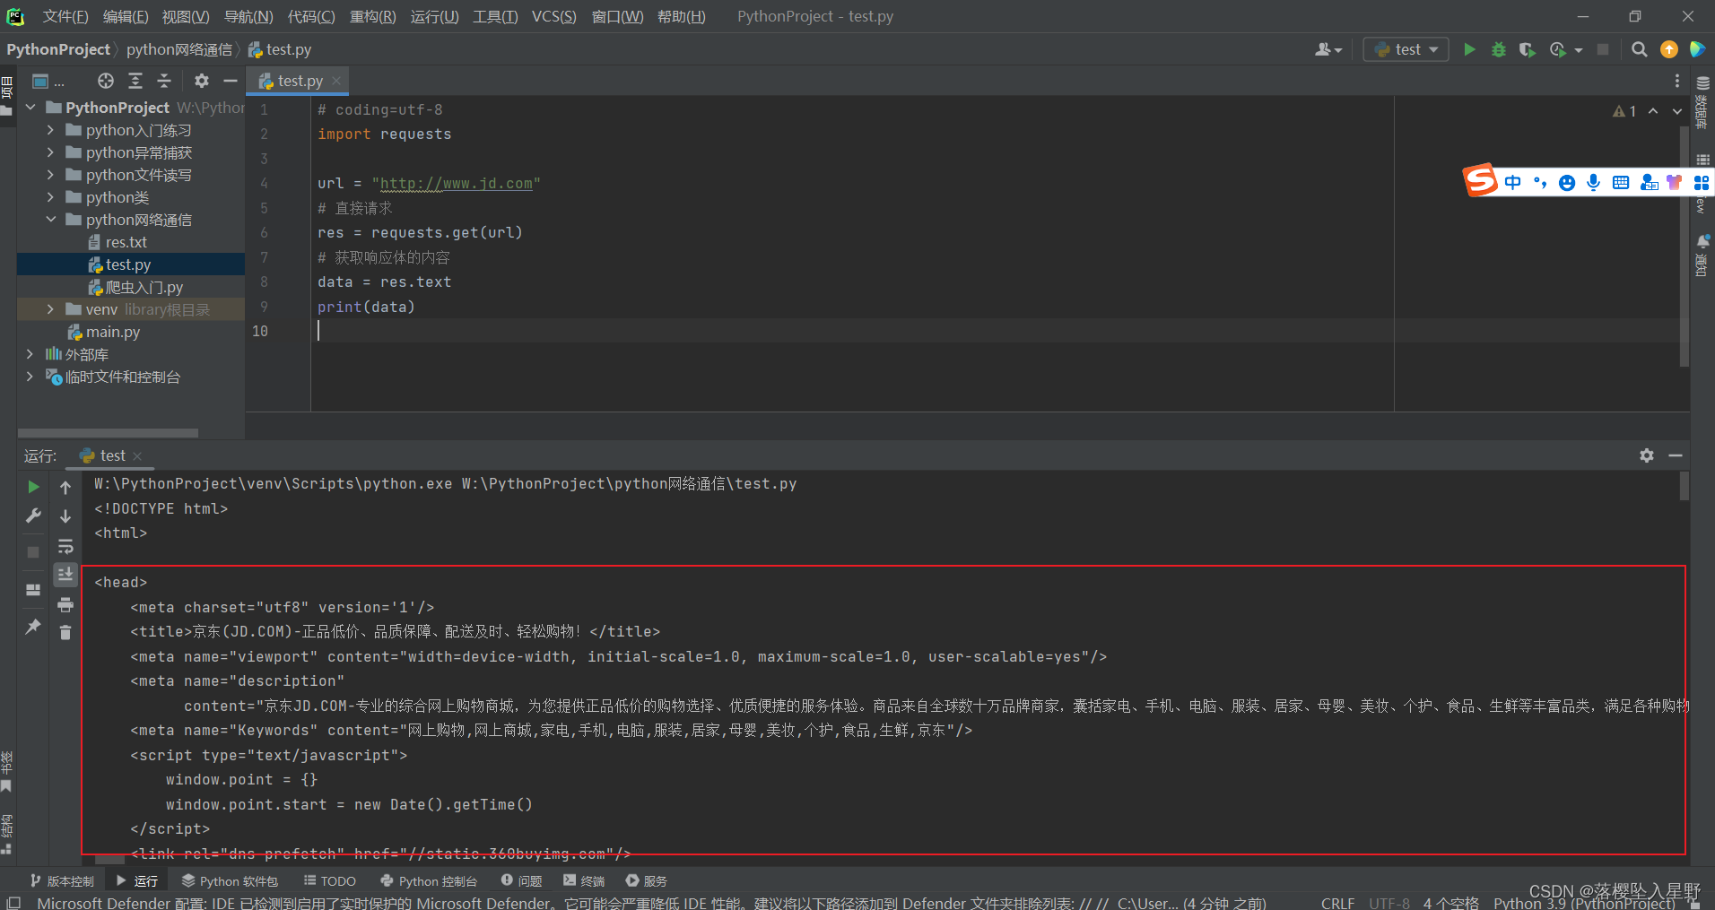This screenshot has width=1715, height=910.
Task: Click project tree horizontal scrollbar
Action: click(x=108, y=433)
